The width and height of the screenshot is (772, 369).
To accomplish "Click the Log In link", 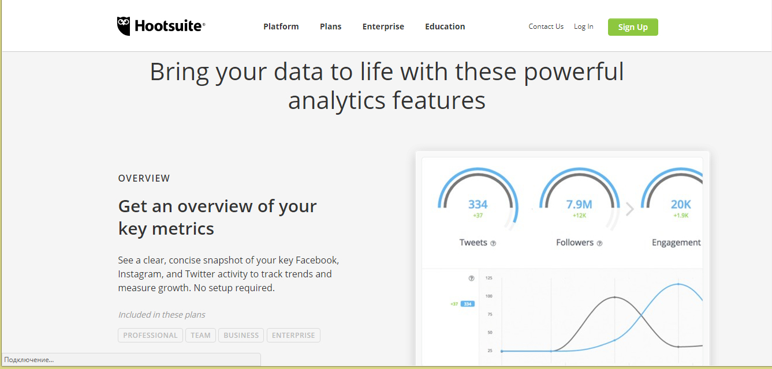I will pos(583,27).
